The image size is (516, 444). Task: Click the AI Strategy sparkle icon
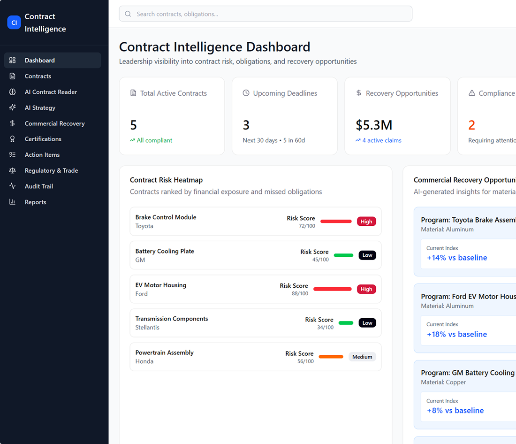coord(13,107)
